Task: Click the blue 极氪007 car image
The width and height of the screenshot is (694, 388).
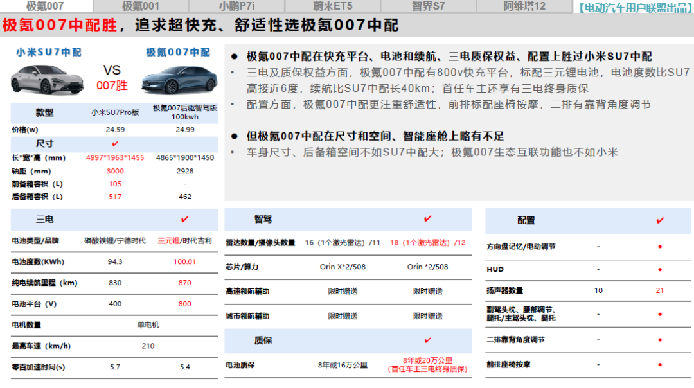Action: 179,80
